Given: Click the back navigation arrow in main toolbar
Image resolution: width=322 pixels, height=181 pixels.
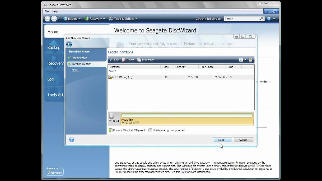Looking at the screenshot, I should coord(47,19).
